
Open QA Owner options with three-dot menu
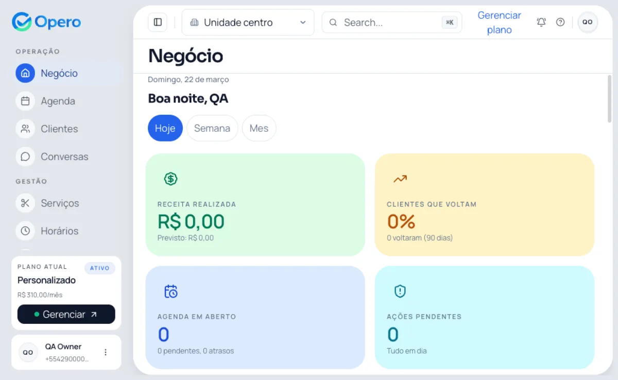[106, 352]
